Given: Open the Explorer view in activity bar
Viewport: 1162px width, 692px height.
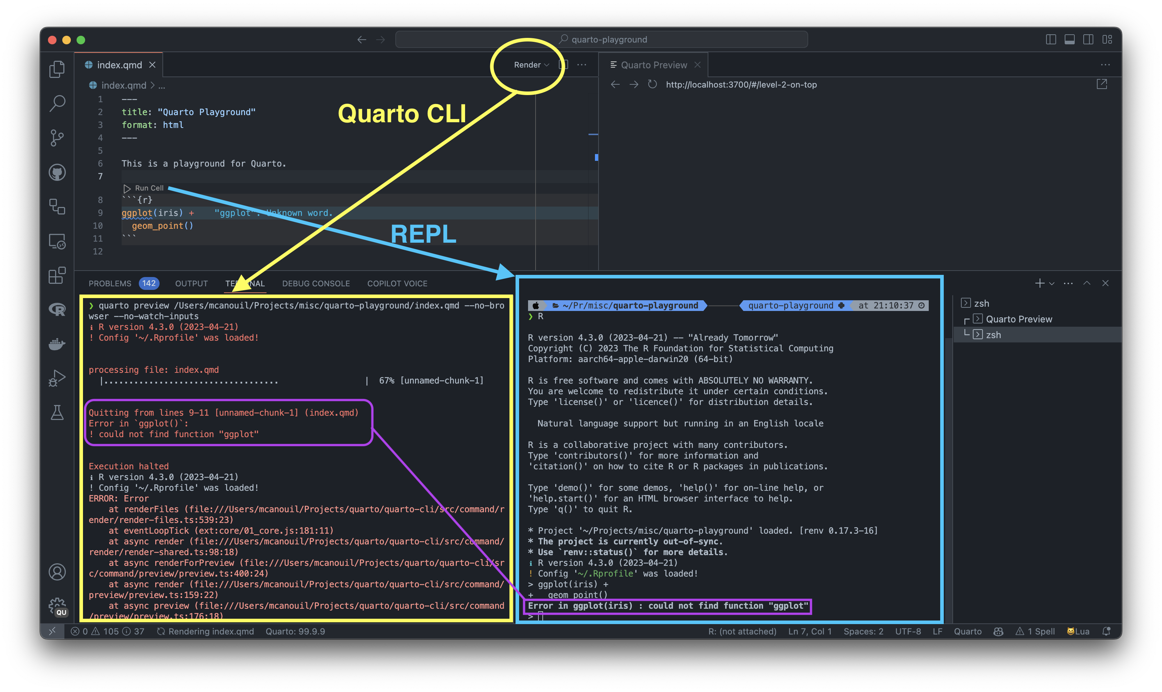Looking at the screenshot, I should pyautogui.click(x=57, y=69).
